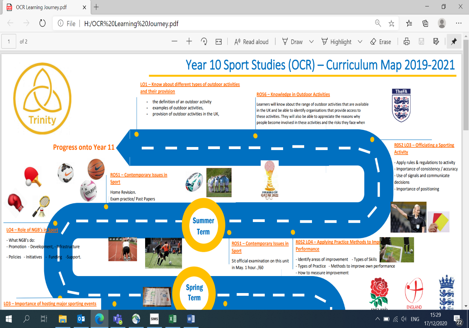The height and width of the screenshot is (328, 469).
Task: Open the Favorites list icon
Action: click(x=409, y=23)
